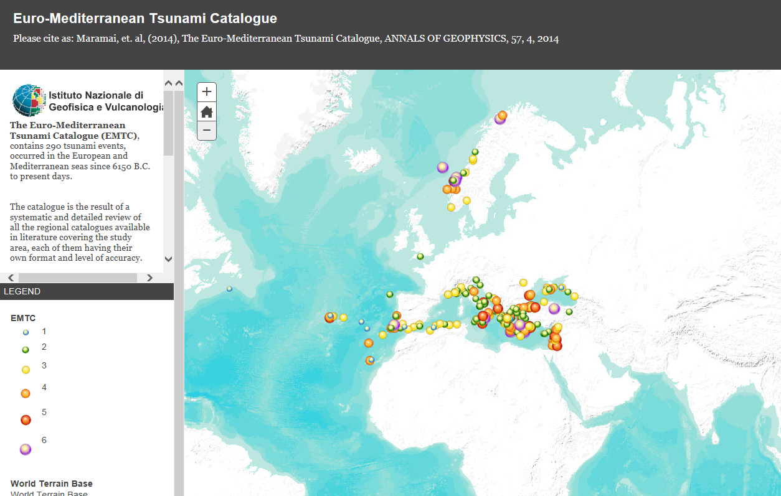
Task: Click the tsunami marker near northern Norway
Action: click(501, 116)
